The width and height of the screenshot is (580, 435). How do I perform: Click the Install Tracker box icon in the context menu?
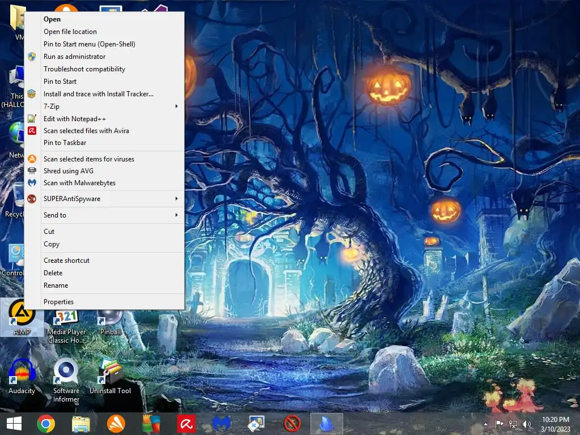click(x=32, y=94)
